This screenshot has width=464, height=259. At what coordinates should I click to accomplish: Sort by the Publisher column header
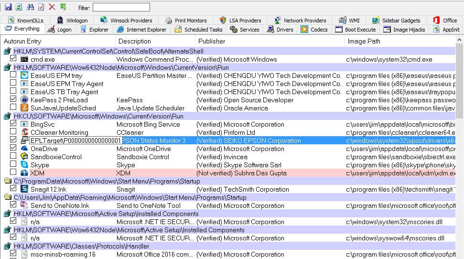click(x=270, y=42)
